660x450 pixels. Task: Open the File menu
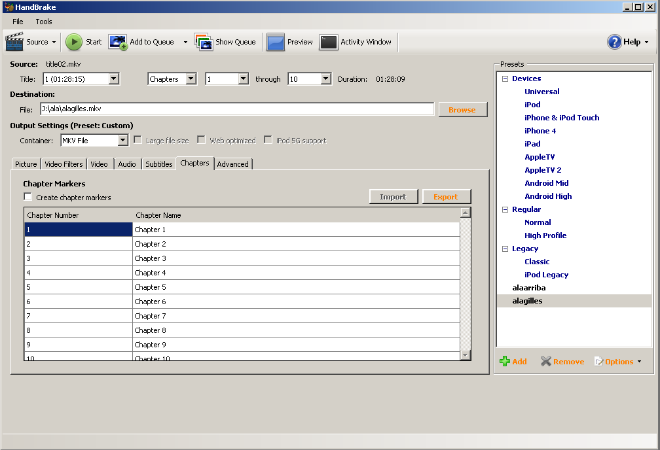[18, 22]
